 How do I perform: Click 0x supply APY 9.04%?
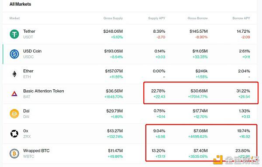pos(159,131)
